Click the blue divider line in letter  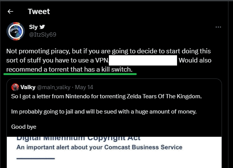36,158
